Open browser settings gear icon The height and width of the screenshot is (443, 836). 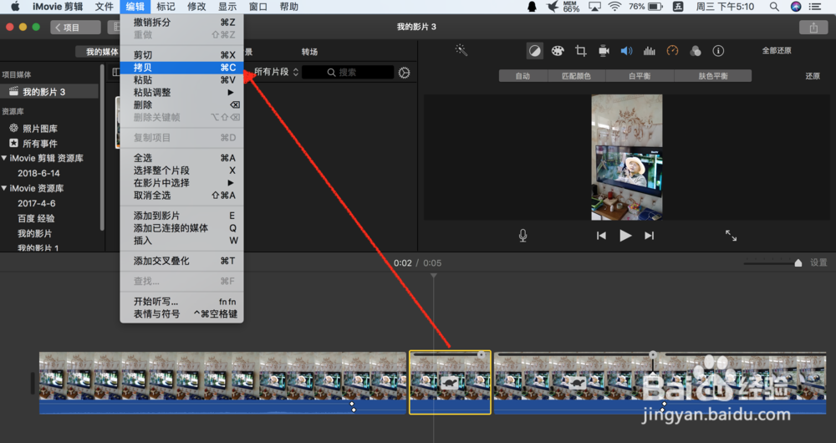tap(404, 73)
